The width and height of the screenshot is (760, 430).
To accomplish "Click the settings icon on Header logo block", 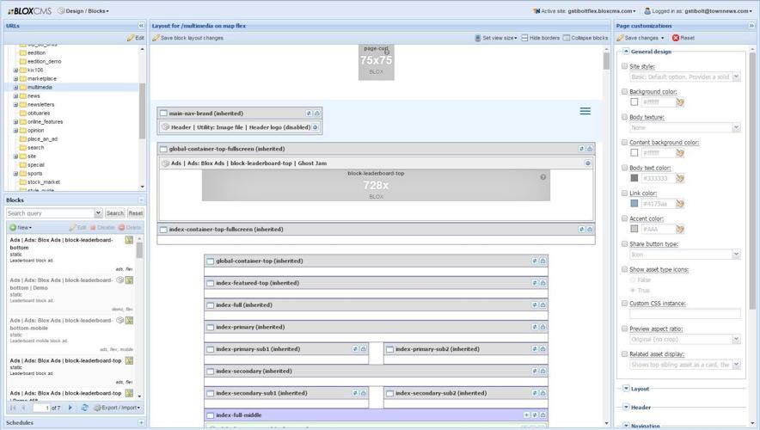I will (315, 127).
